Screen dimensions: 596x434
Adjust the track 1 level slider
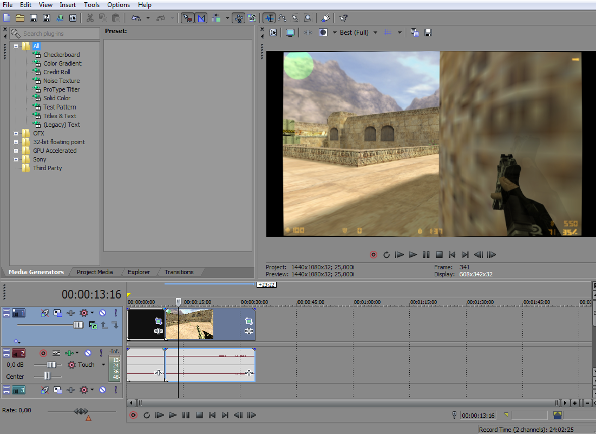point(78,325)
